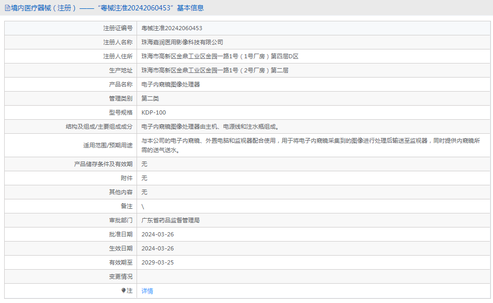Click the 变更情况 label

(121, 276)
